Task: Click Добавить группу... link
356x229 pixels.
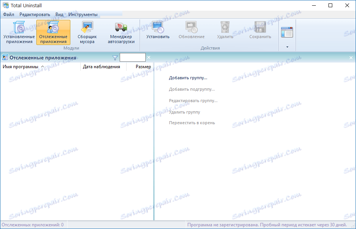Action: (x=188, y=78)
